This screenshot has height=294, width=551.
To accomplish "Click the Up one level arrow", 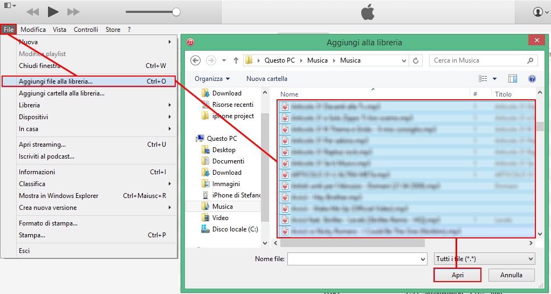I will [x=236, y=60].
